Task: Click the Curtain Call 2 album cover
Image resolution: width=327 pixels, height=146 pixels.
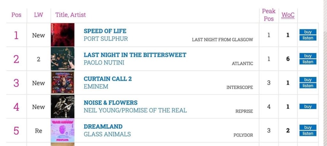Action: [x=63, y=83]
